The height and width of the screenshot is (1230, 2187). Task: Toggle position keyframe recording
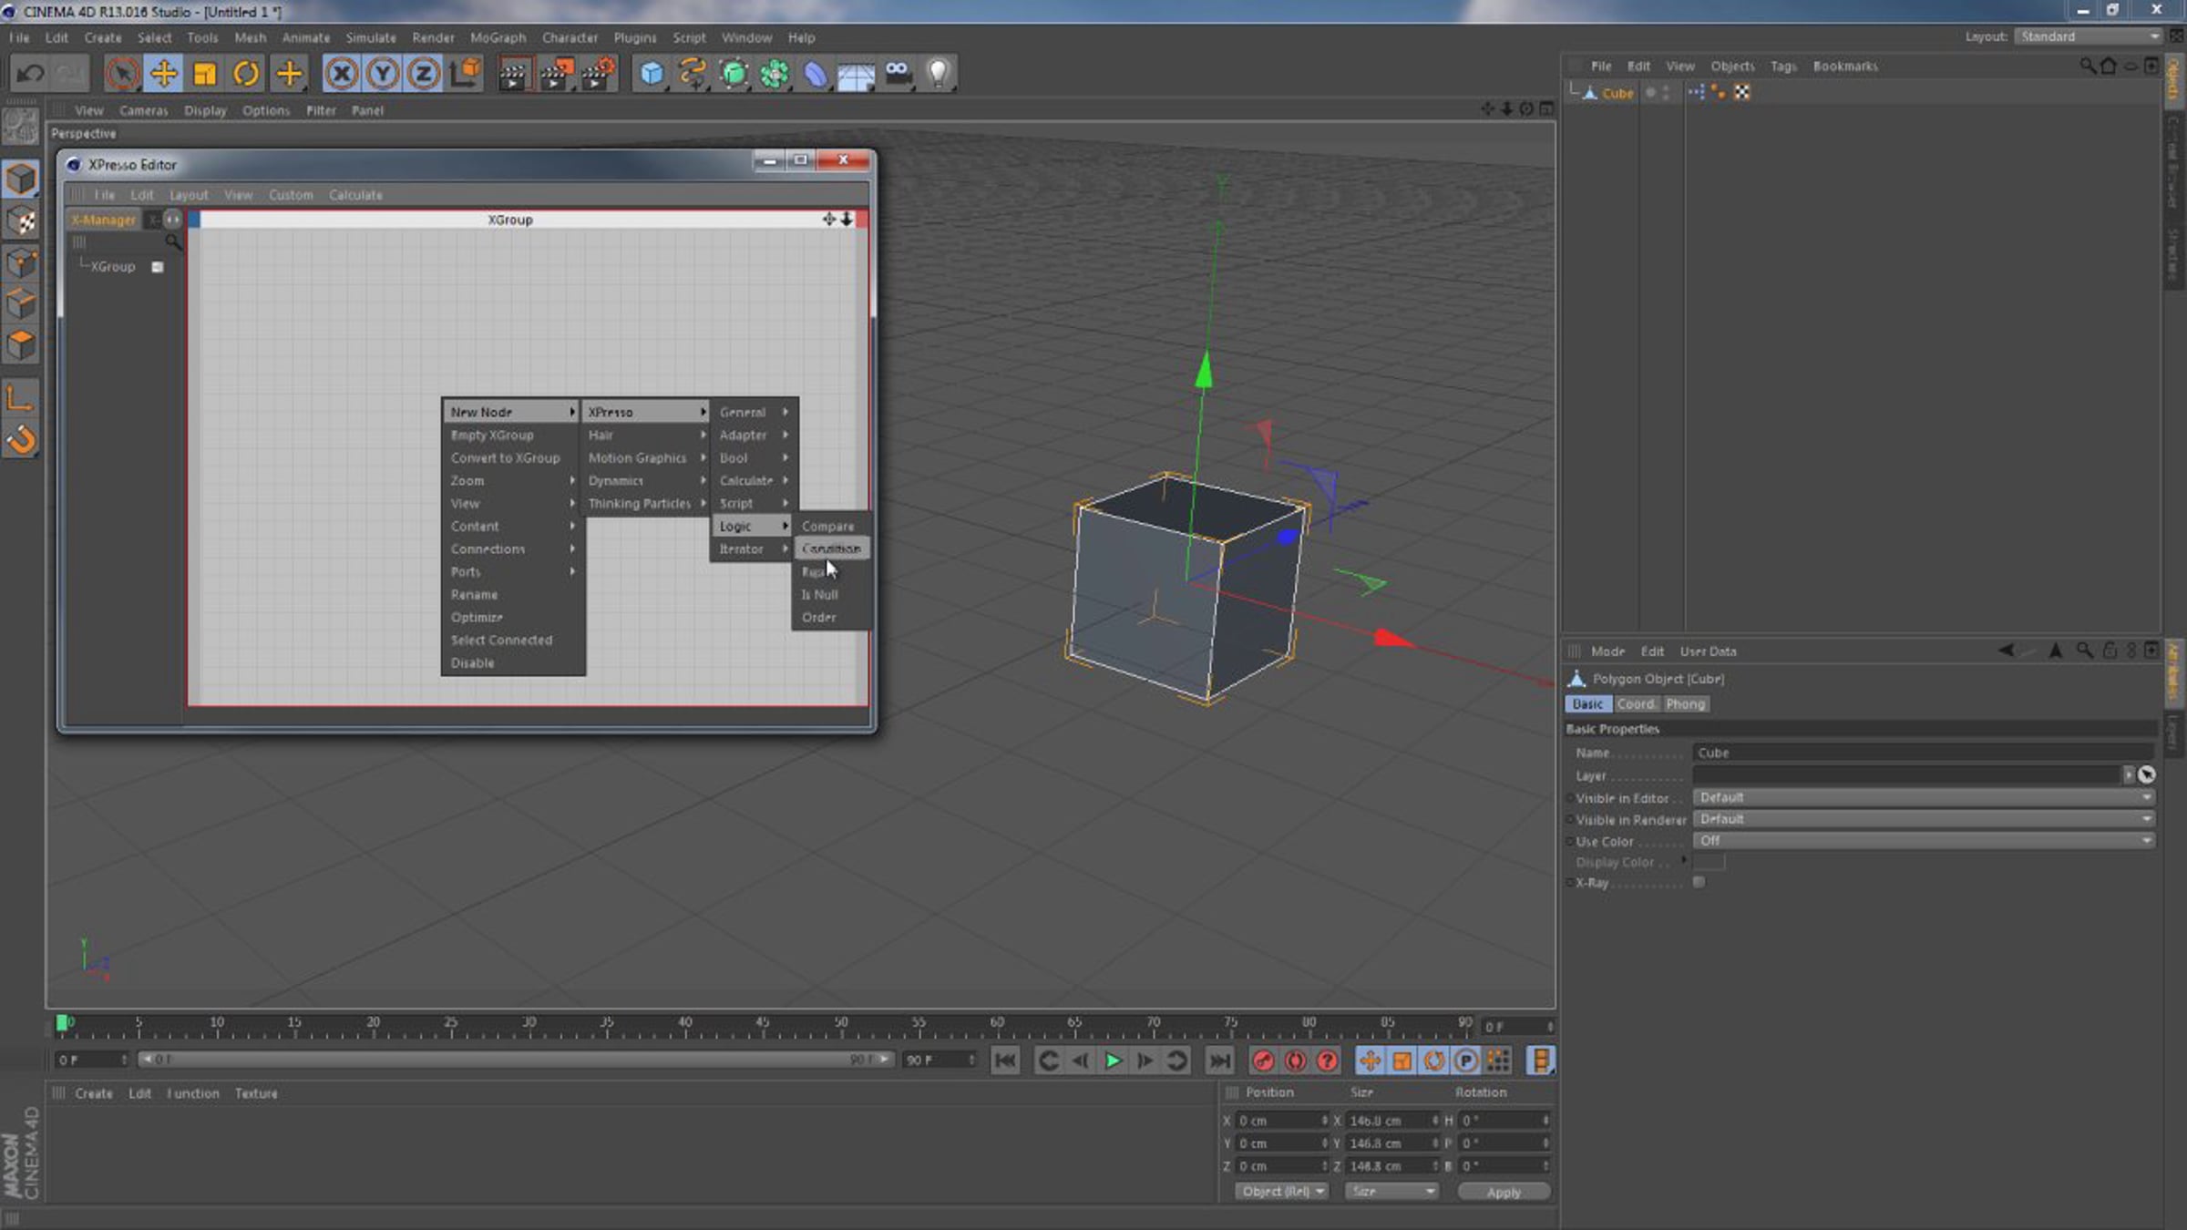coord(1370,1061)
